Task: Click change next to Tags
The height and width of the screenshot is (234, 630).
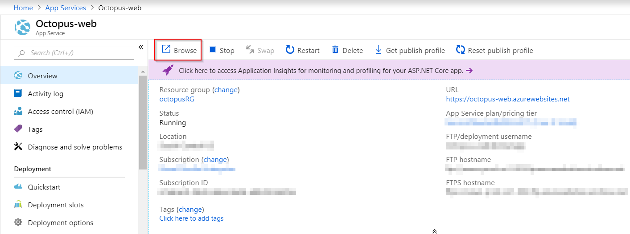Action: click(190, 209)
